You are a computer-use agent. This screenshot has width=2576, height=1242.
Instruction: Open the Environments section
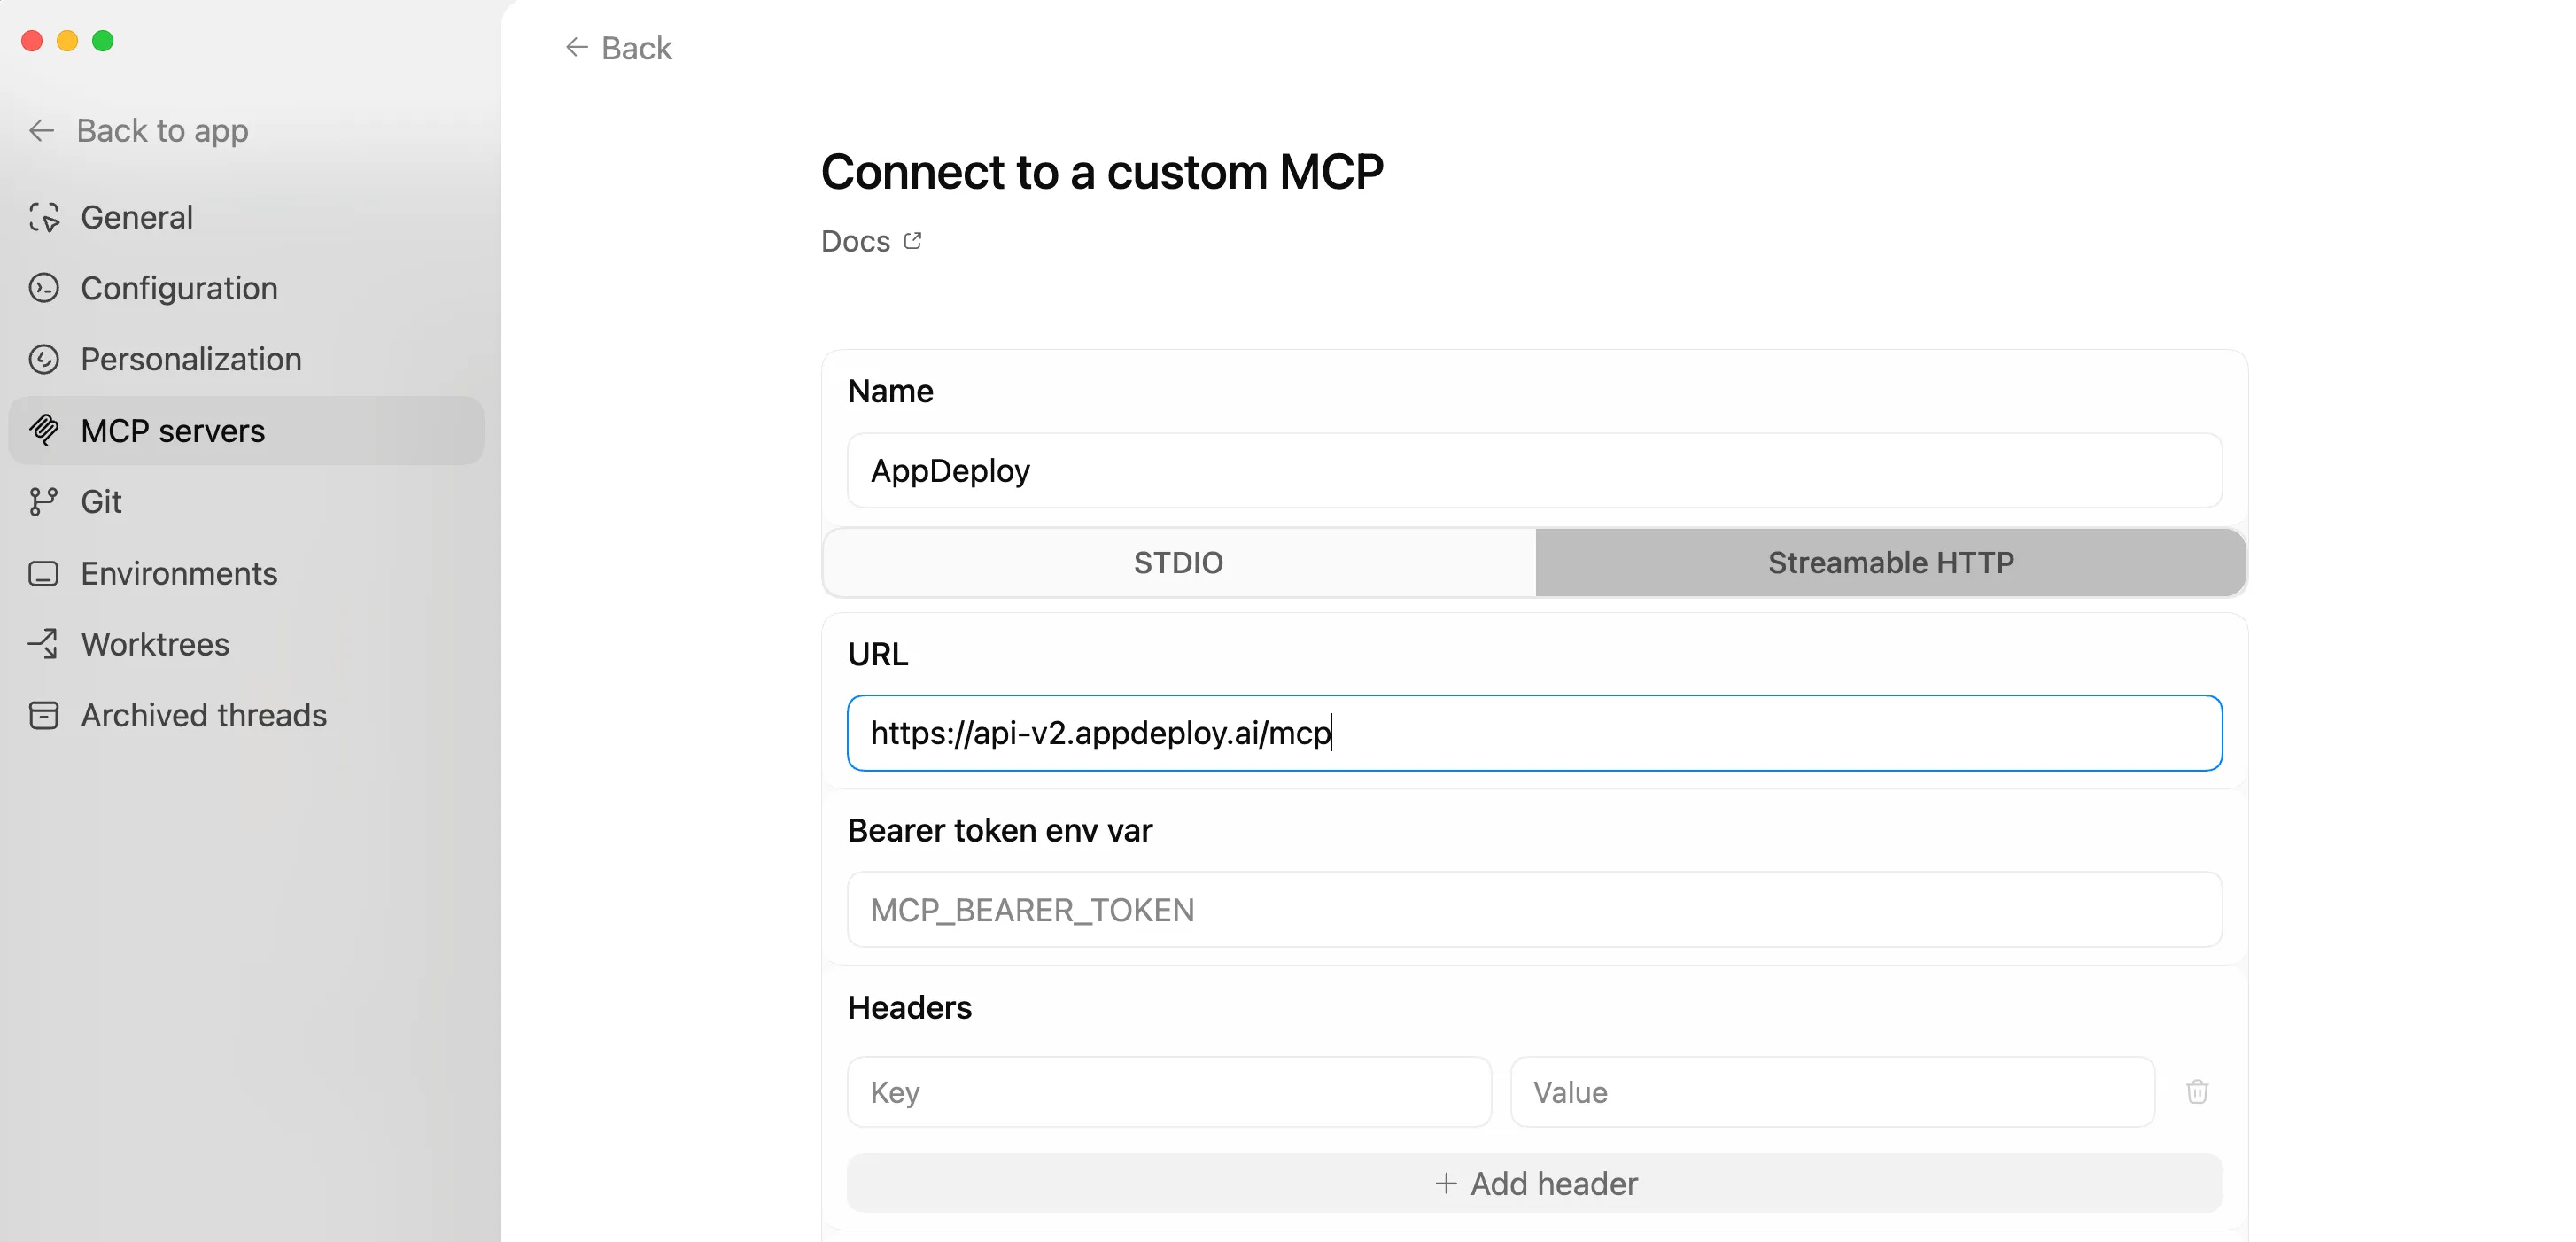tap(179, 573)
